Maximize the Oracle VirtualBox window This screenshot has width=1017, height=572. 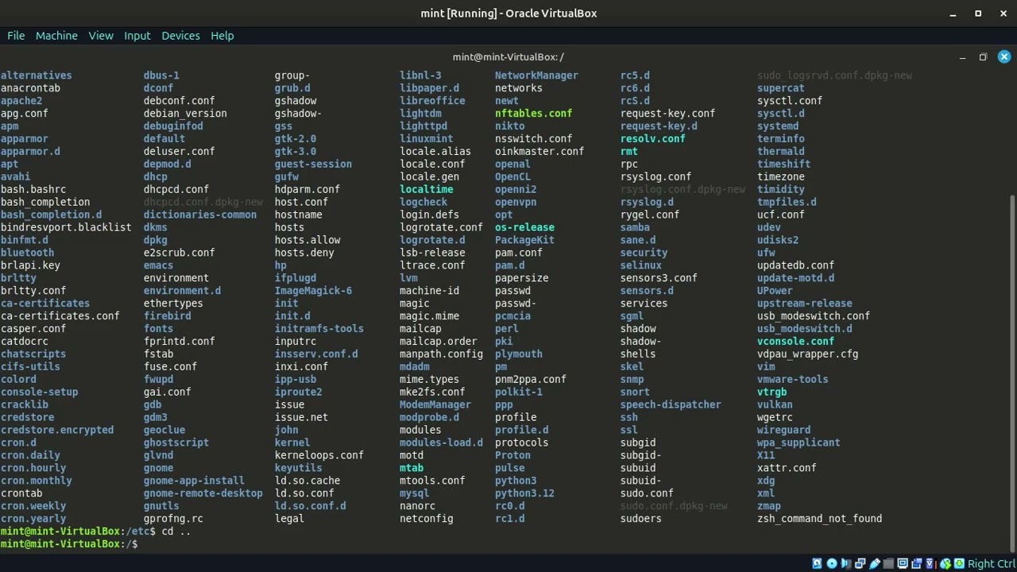tap(978, 14)
